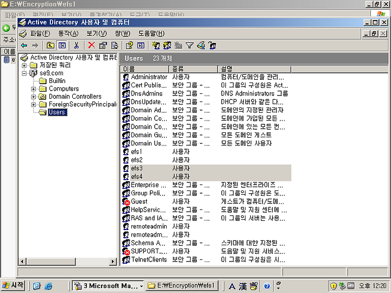This screenshot has width=391, height=293.
Task: Switch to E:\Encryption\efs1 taskbar button
Action: tap(182, 286)
